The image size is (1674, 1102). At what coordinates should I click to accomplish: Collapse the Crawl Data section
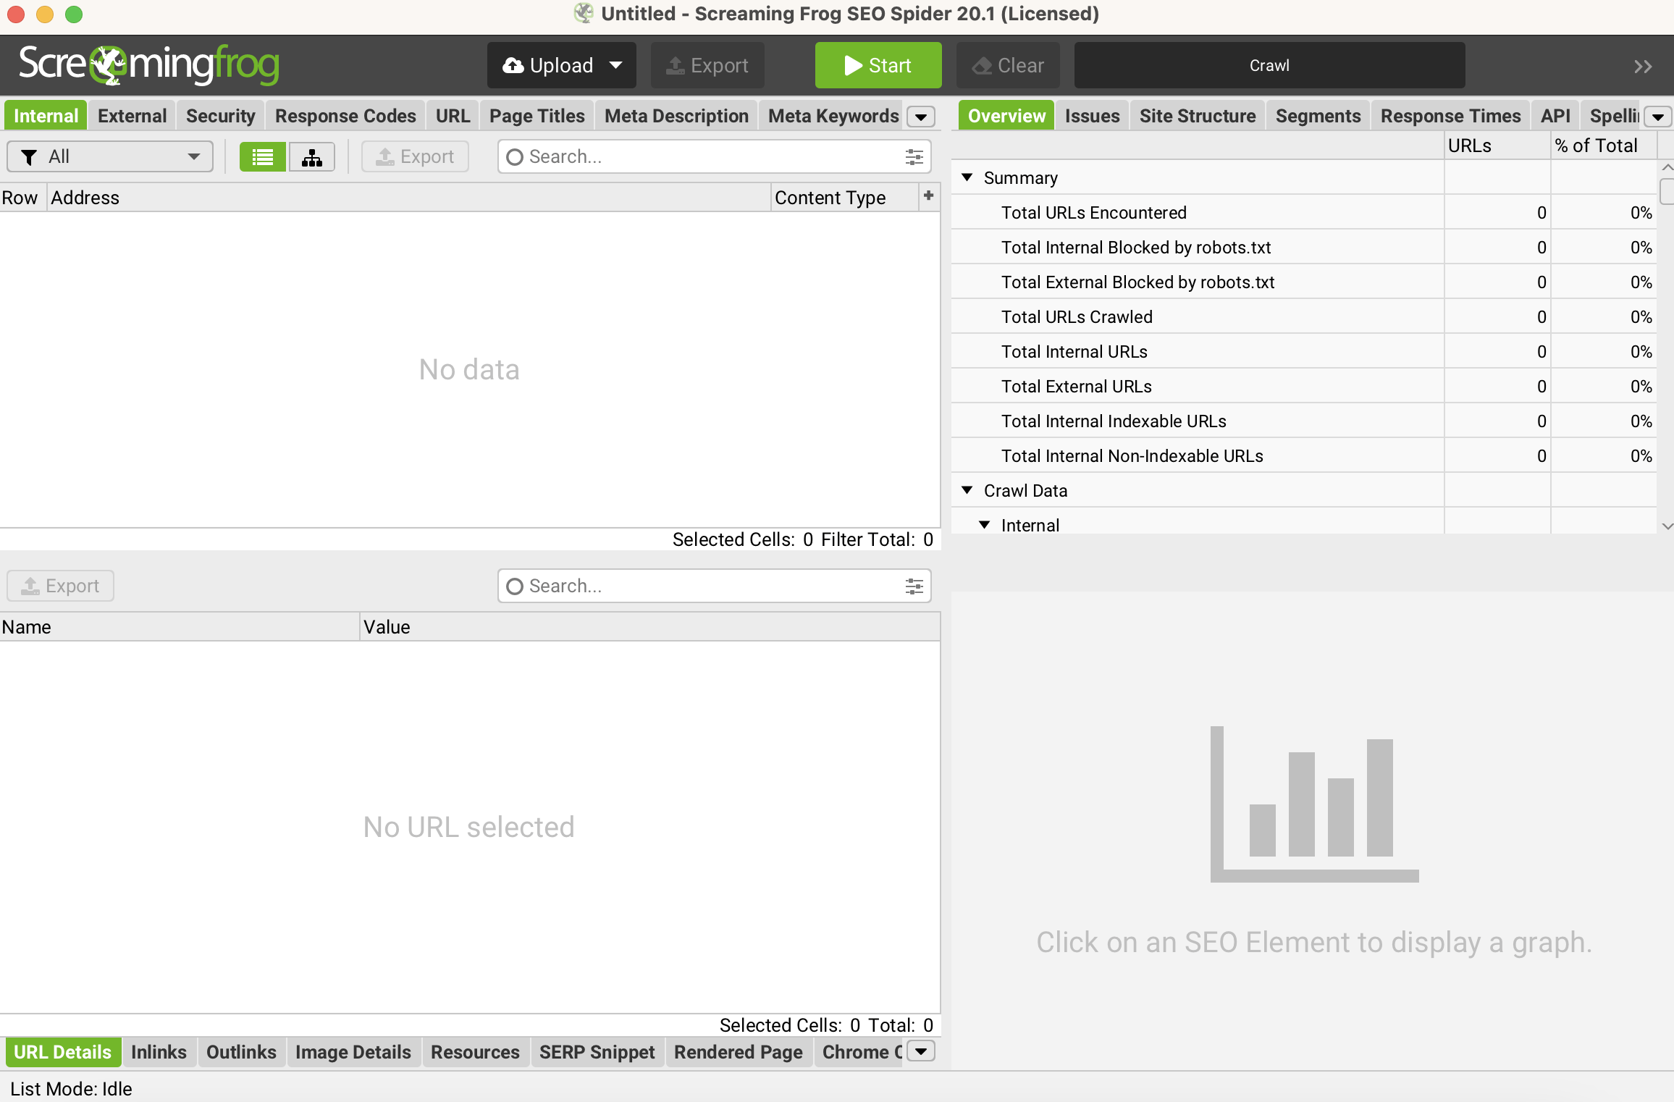click(967, 490)
